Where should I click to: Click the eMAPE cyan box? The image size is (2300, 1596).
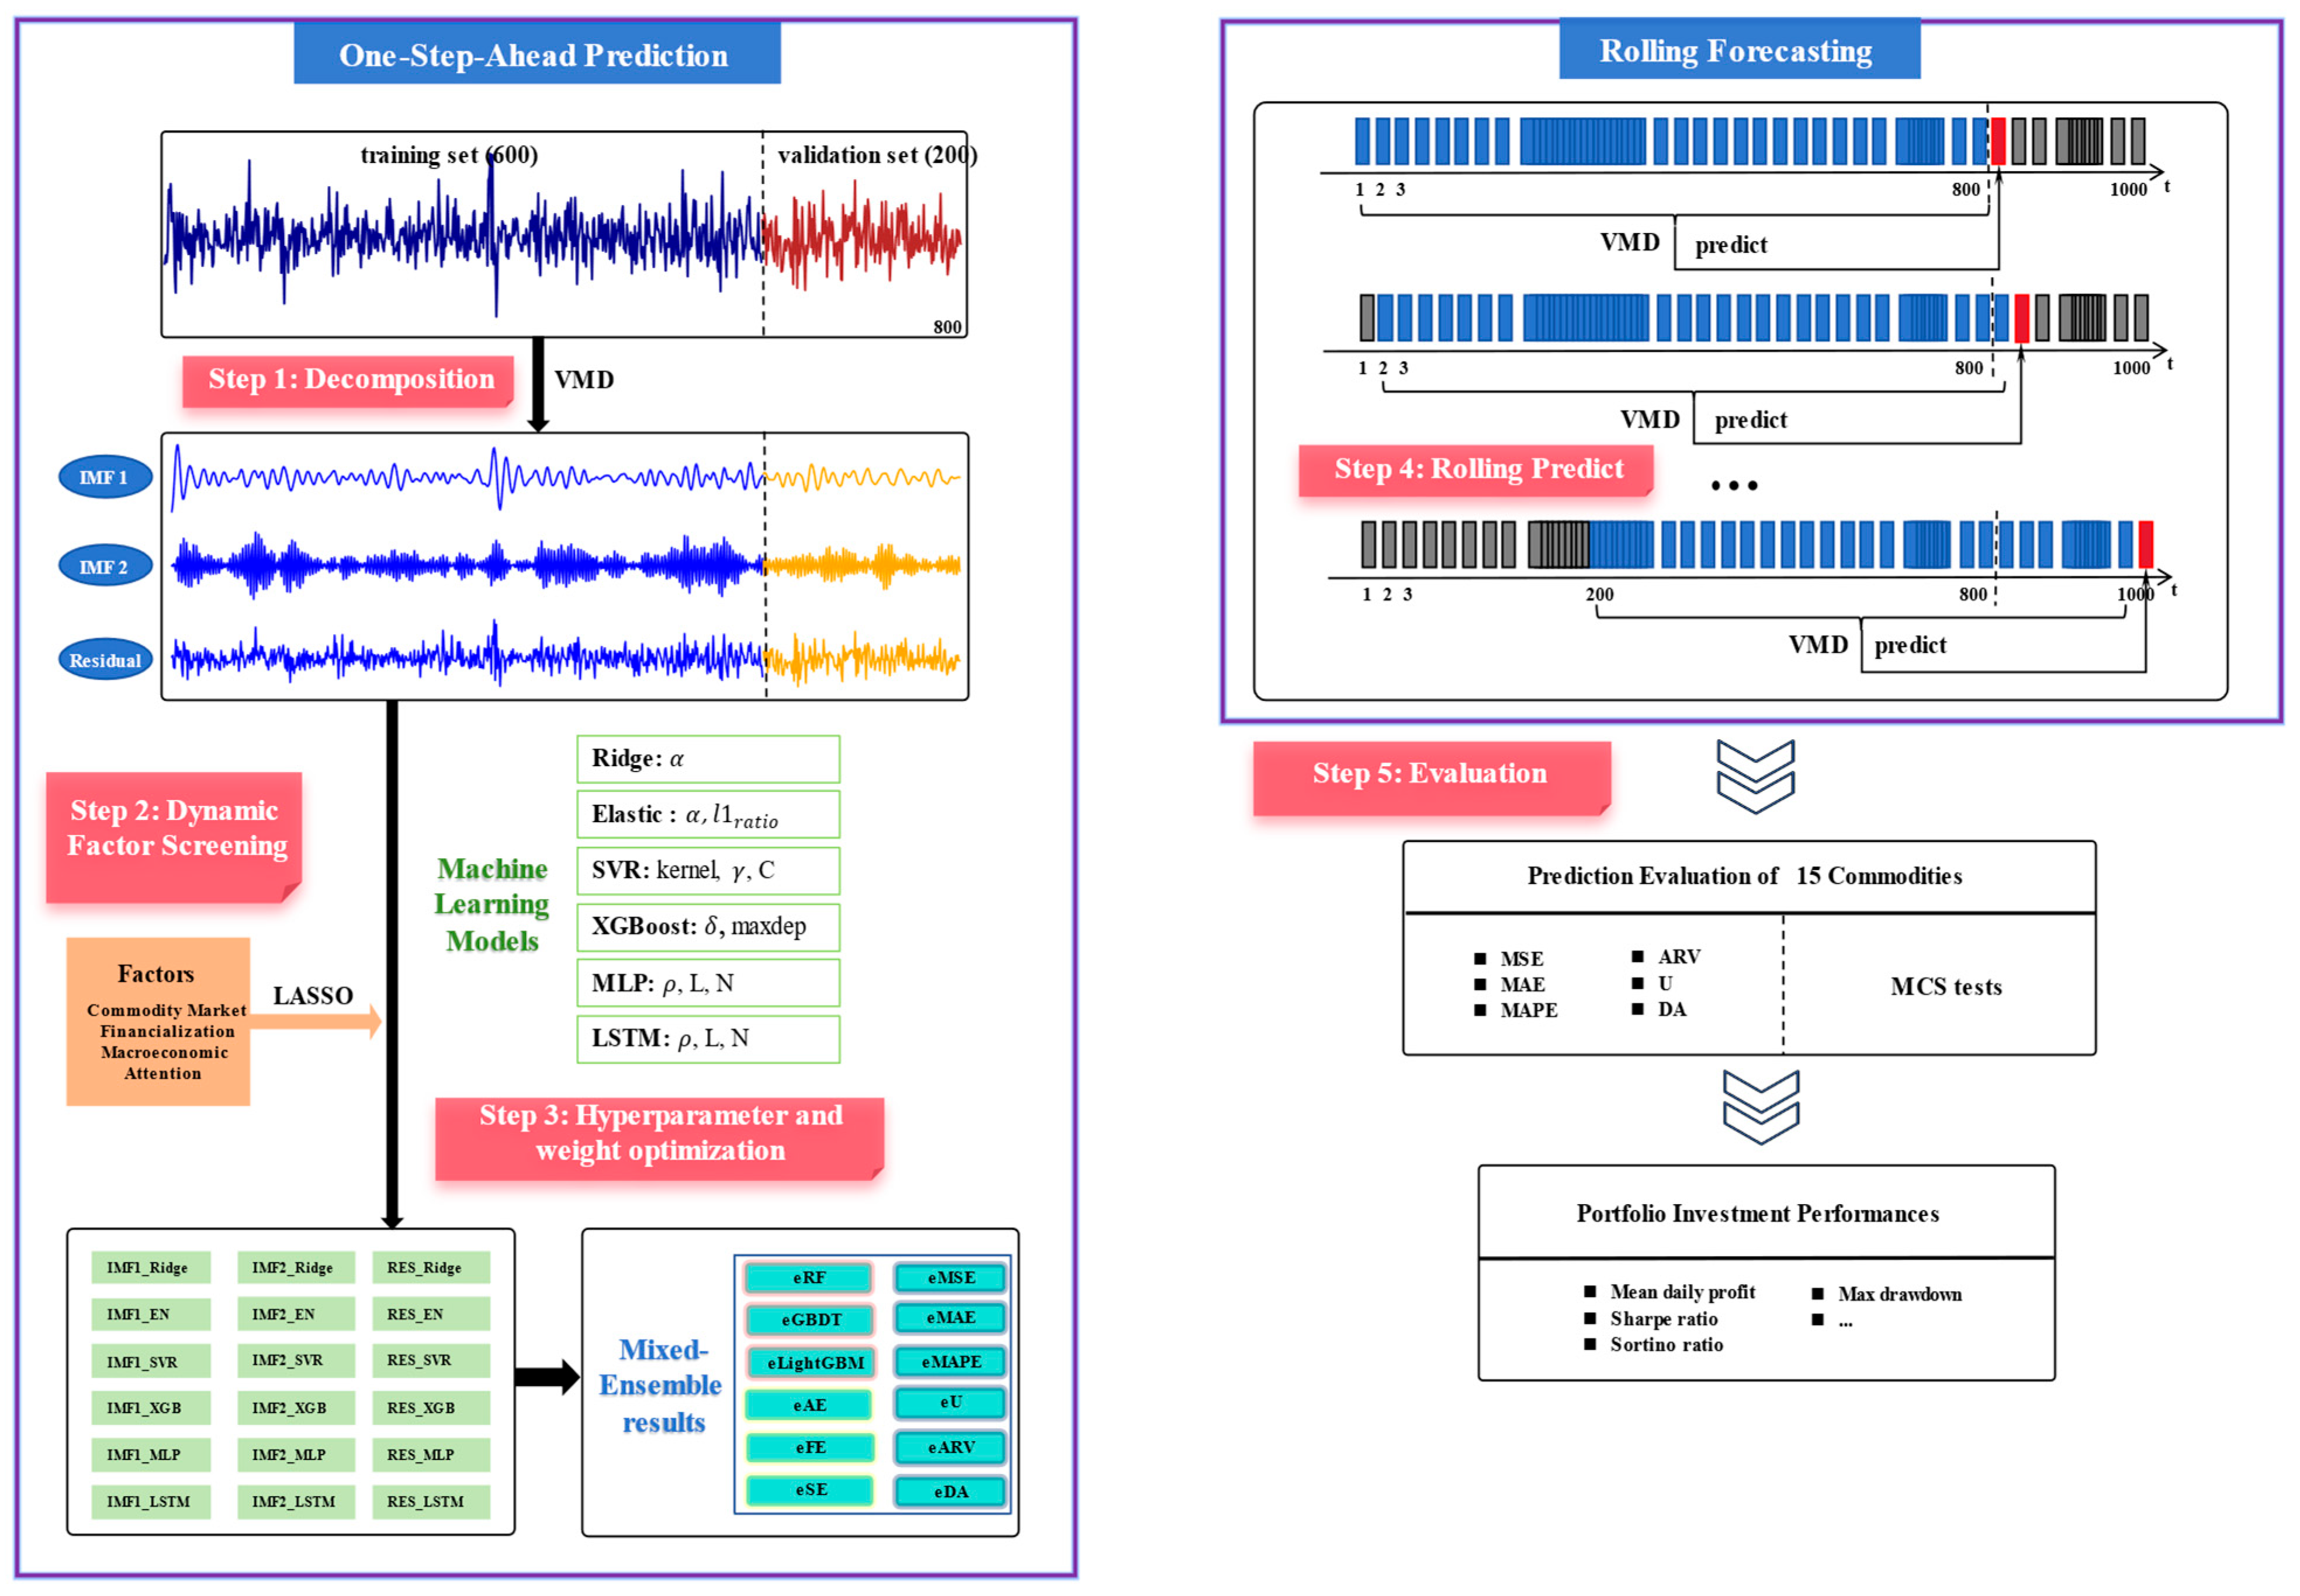pos(950,1361)
